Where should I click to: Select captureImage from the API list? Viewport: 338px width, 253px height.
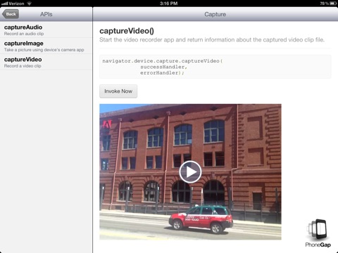tap(46, 46)
